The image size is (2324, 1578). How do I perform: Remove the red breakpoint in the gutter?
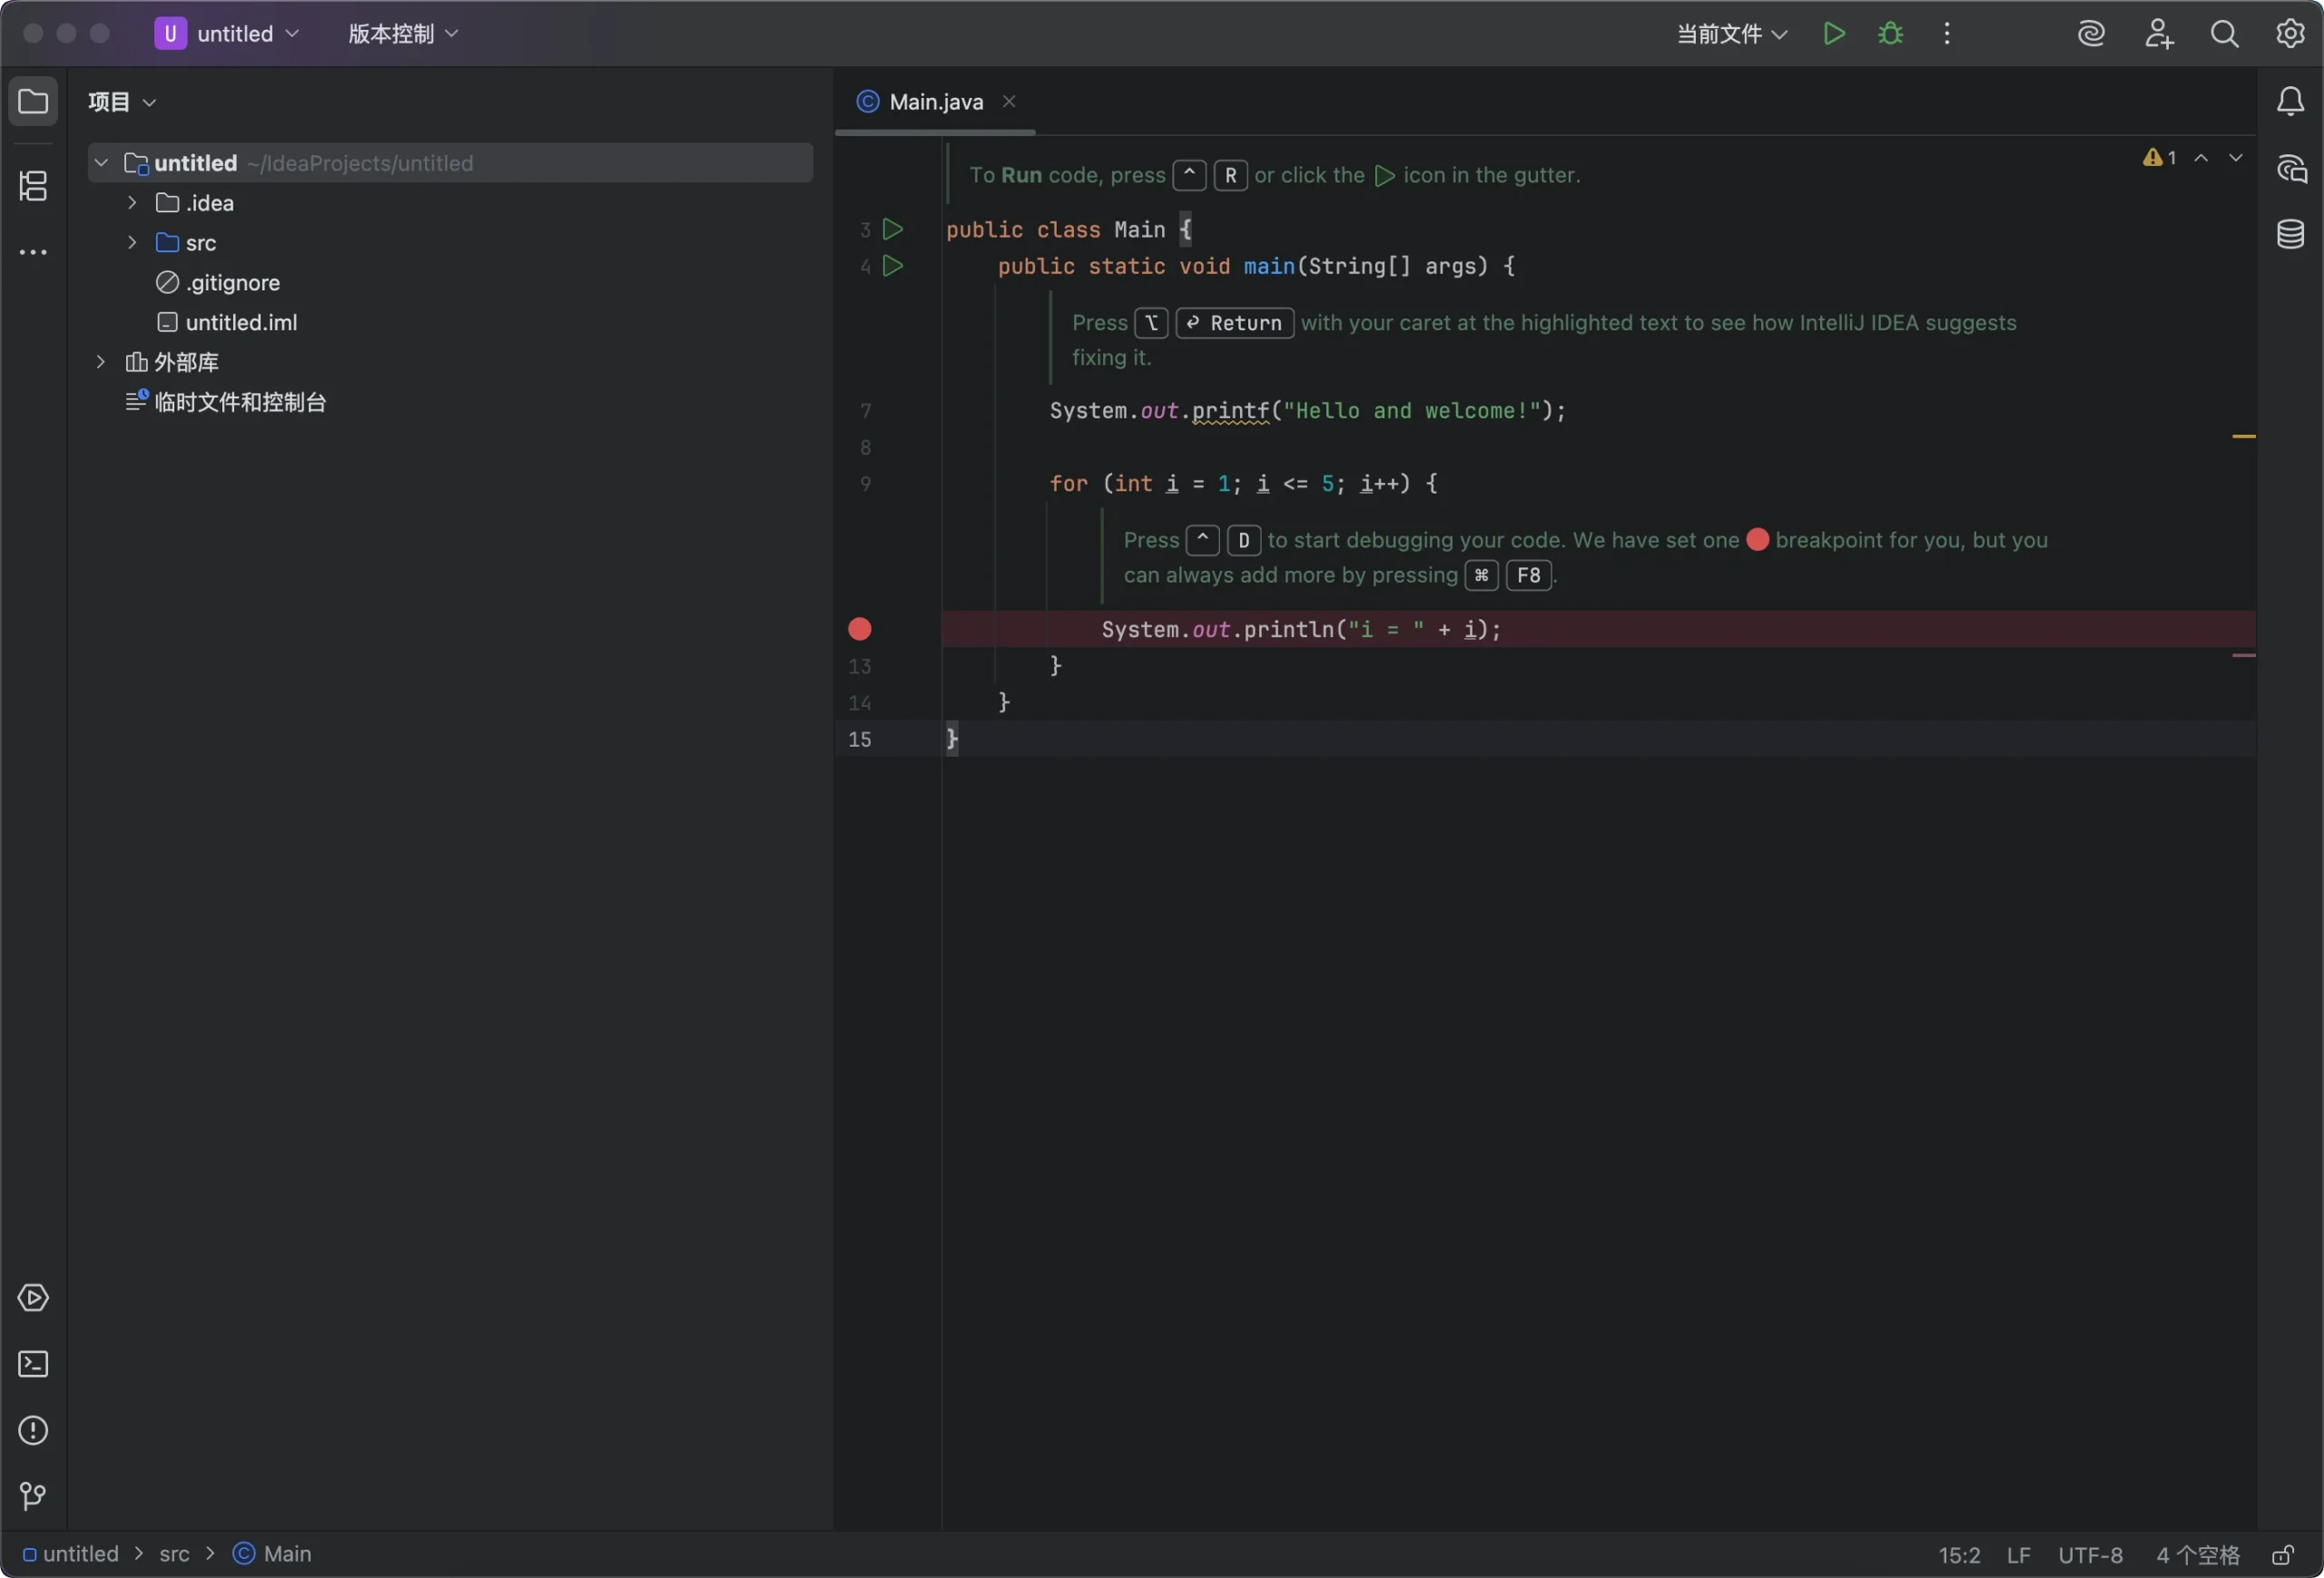pos(860,629)
